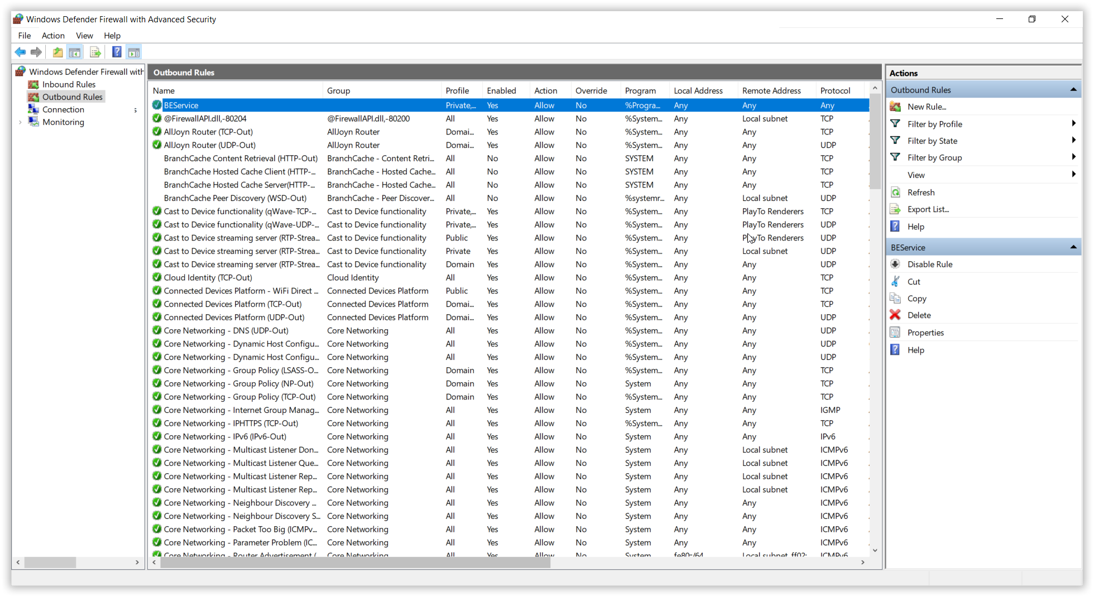Click the Delete action
1094x597 pixels.
(x=919, y=315)
